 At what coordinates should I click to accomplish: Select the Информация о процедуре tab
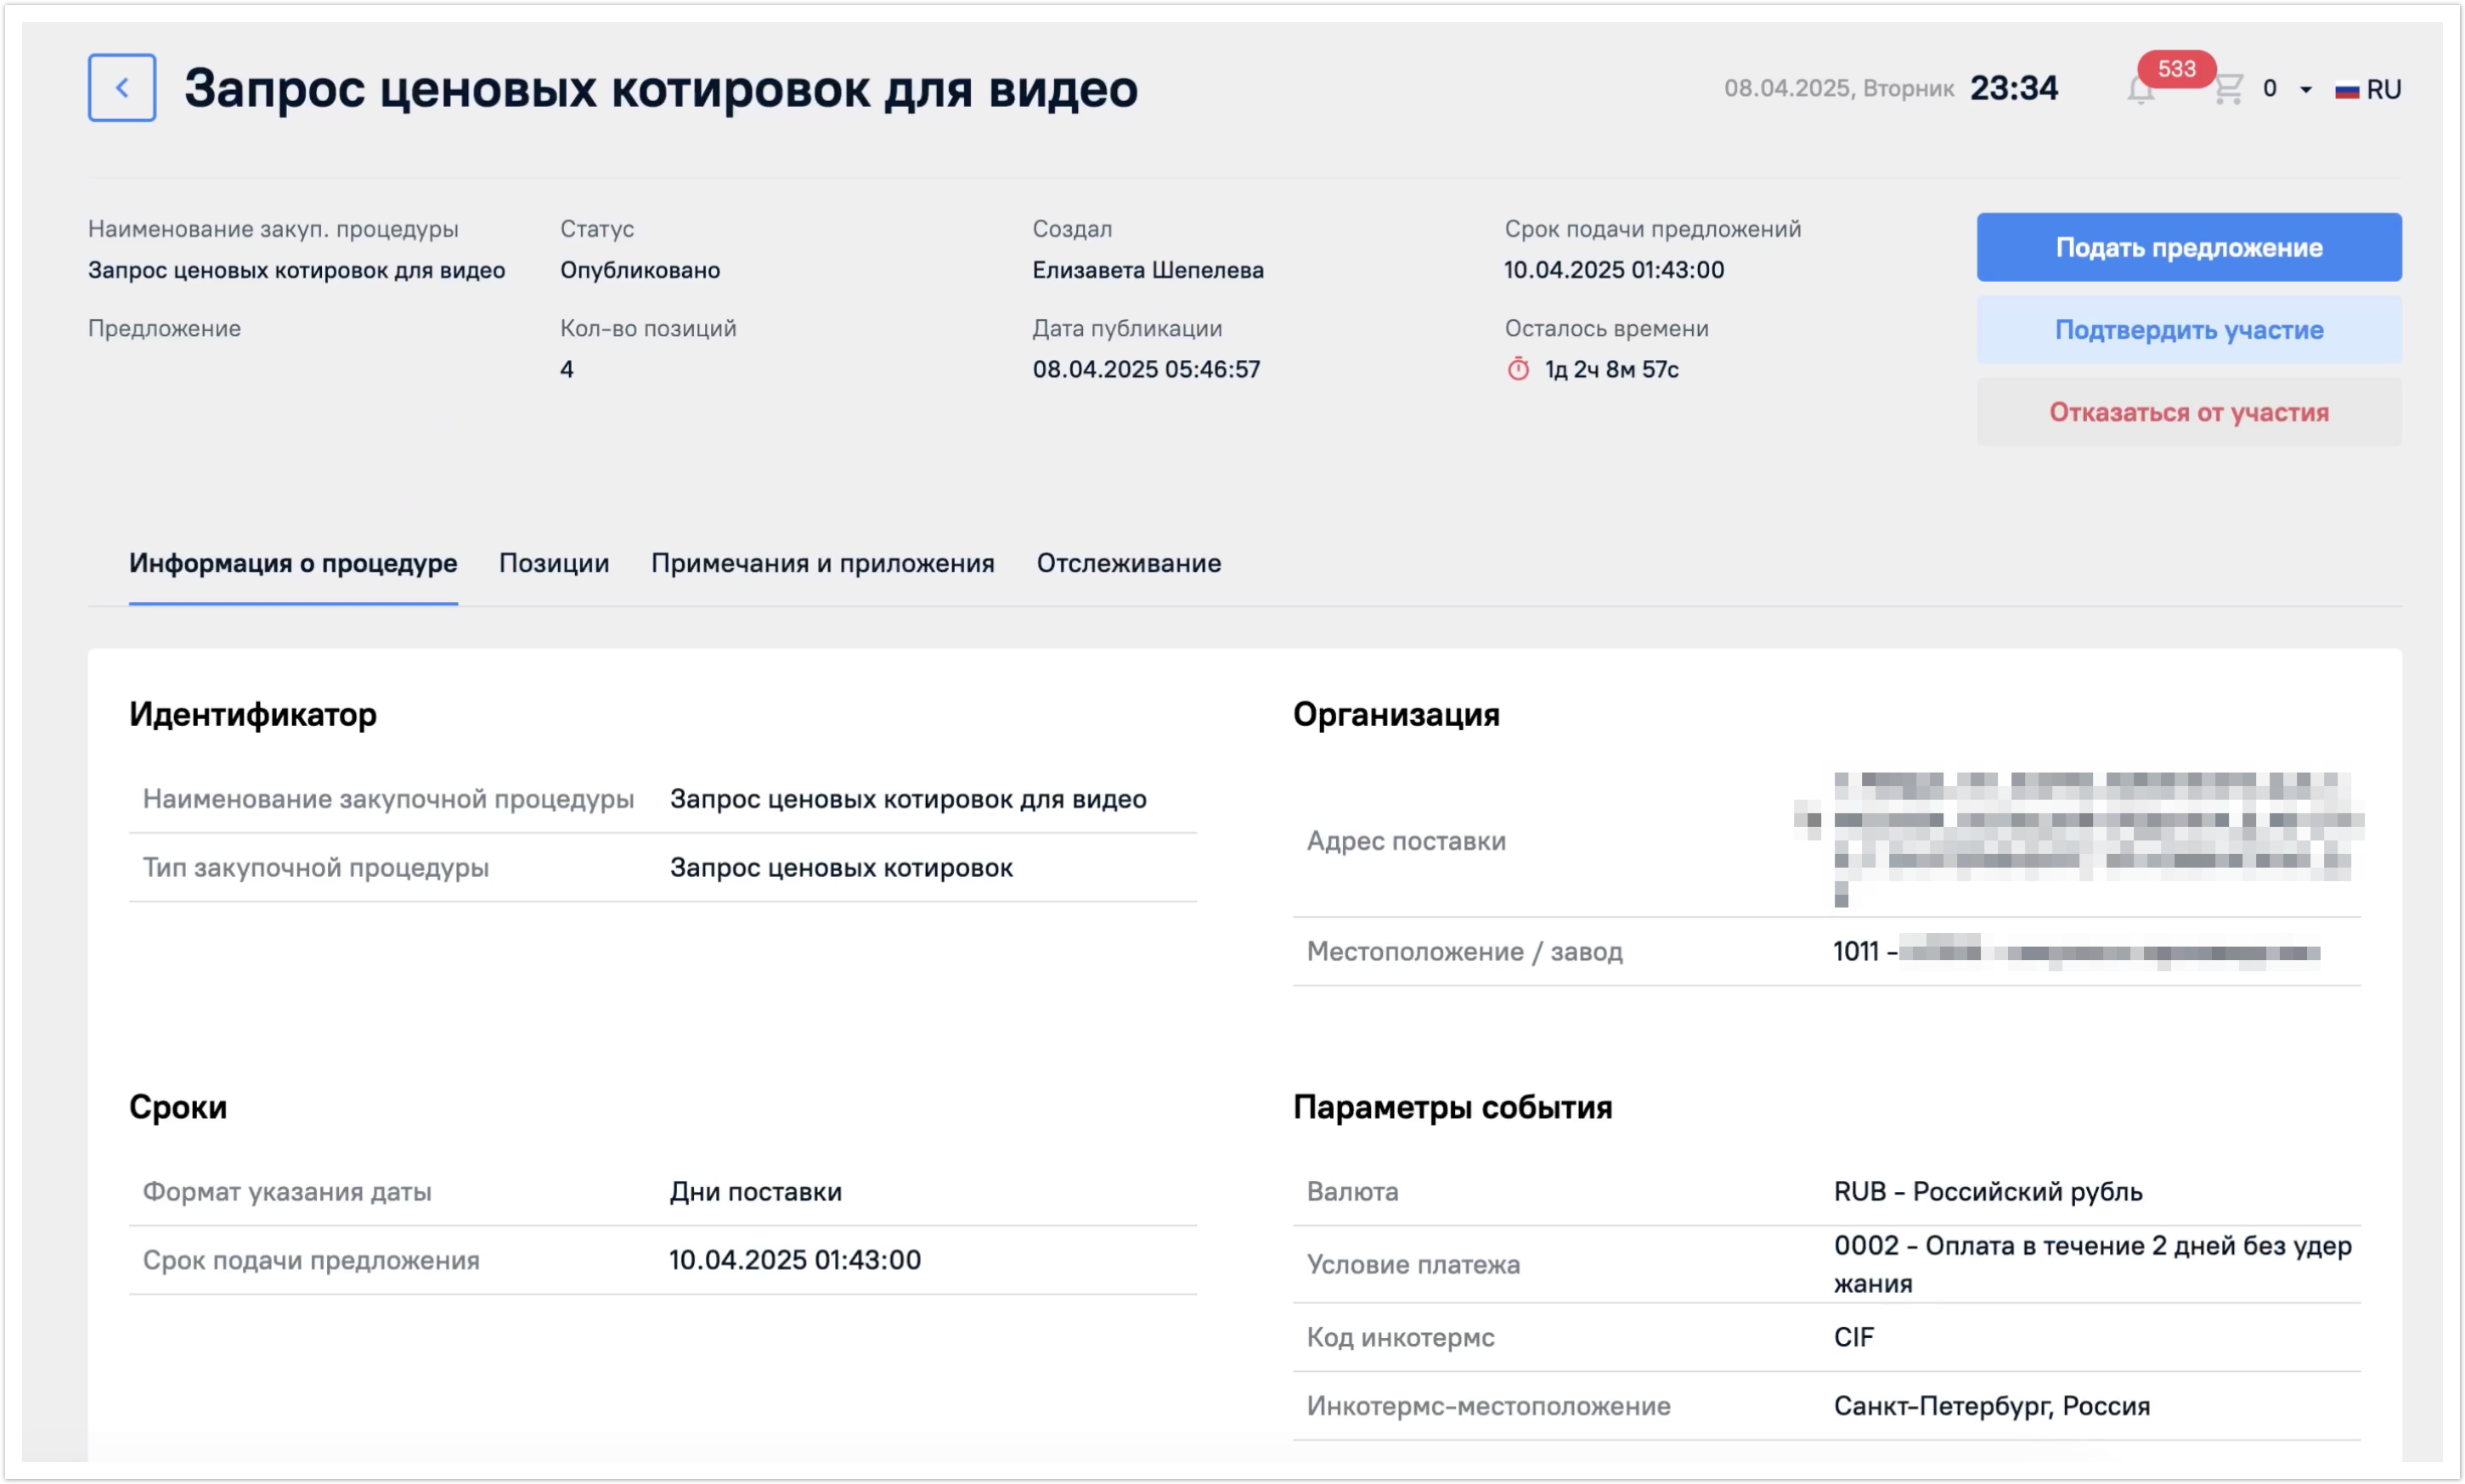[292, 563]
